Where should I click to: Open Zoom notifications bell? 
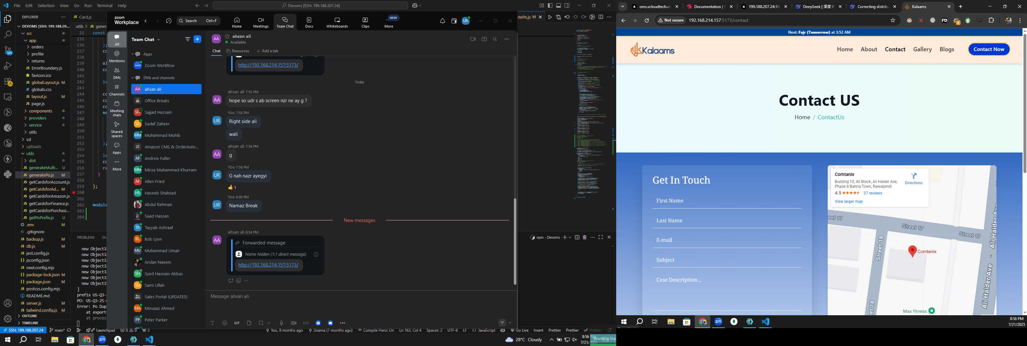click(442, 21)
